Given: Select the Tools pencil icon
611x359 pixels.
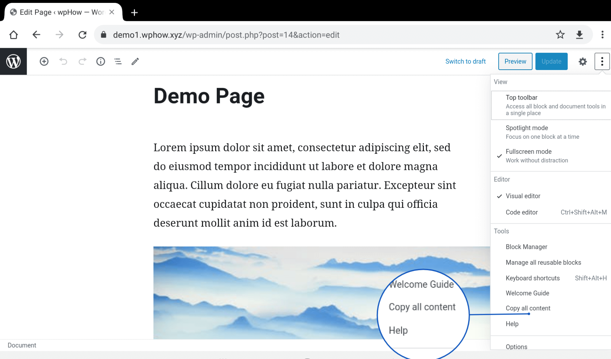Looking at the screenshot, I should [135, 61].
